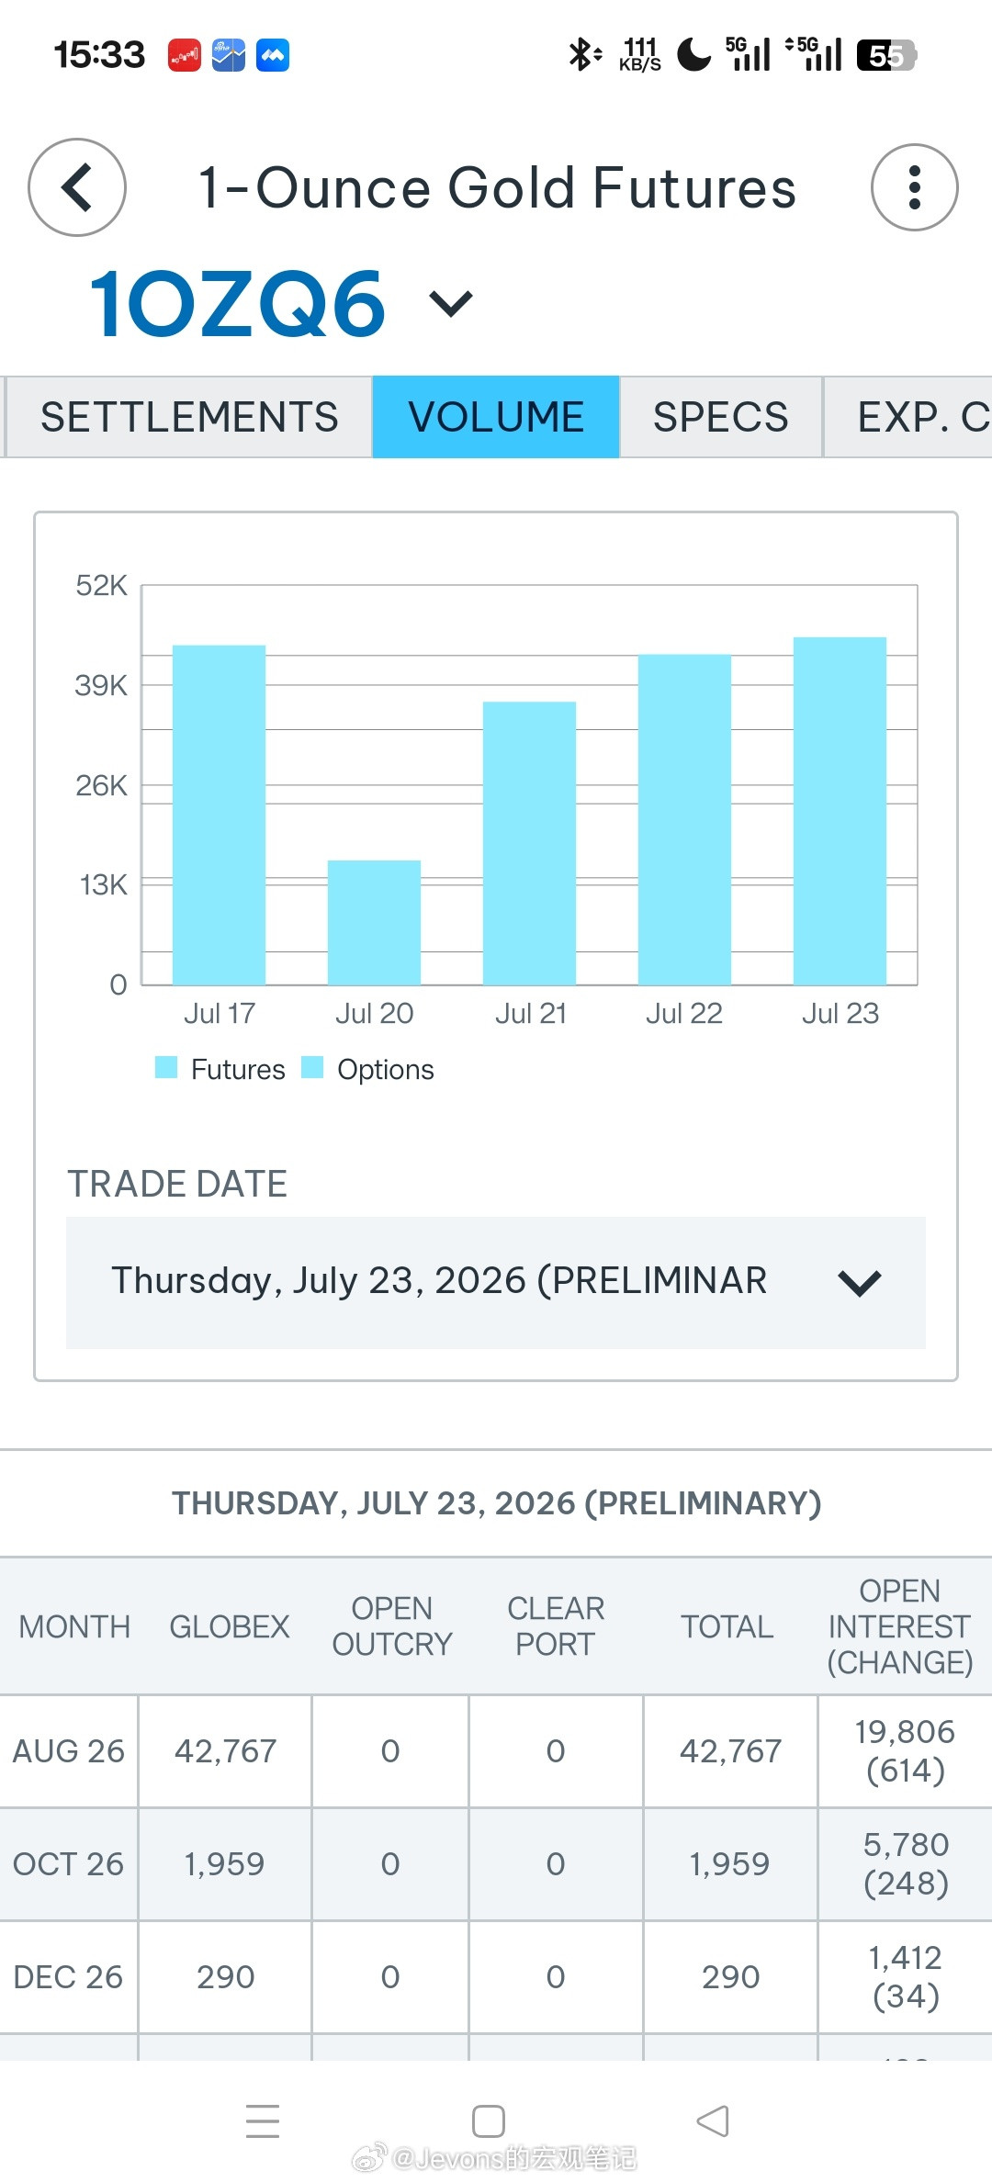Tap the Jul 23 volume bar
Viewport: 992px width, 2182px height.
pyautogui.click(x=840, y=811)
